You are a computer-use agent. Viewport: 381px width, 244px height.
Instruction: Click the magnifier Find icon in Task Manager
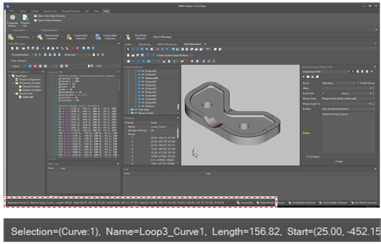(57, 48)
